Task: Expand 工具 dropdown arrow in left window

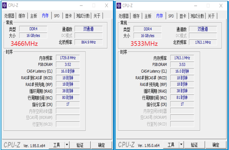Action: click(x=67, y=145)
